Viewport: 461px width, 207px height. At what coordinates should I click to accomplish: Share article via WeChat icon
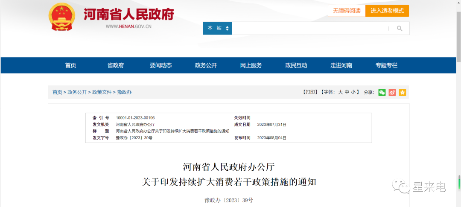pos(382,92)
